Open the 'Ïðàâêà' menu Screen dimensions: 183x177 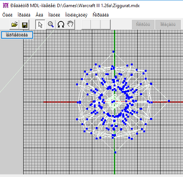[x=24, y=15]
